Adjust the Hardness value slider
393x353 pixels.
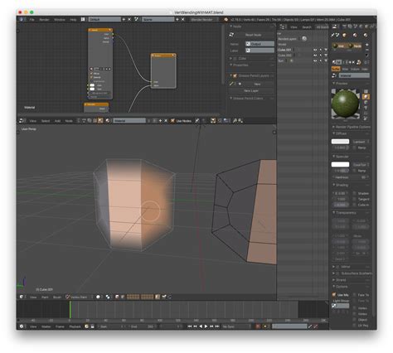(351, 177)
